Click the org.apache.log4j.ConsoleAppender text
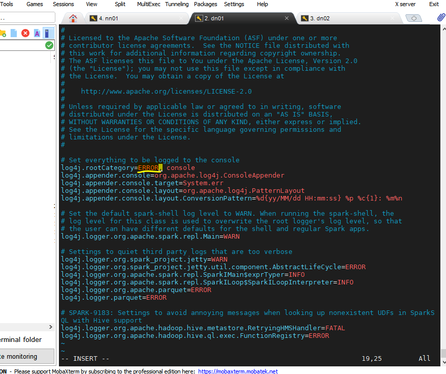This screenshot has height=374, width=446. point(219,176)
